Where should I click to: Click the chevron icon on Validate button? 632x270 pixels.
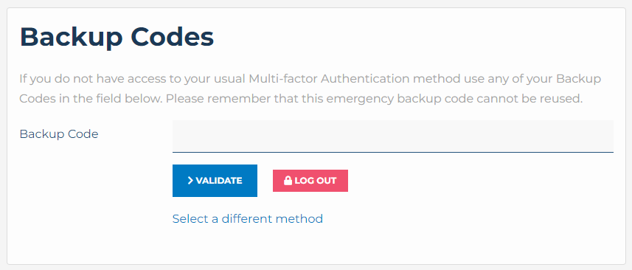click(190, 181)
